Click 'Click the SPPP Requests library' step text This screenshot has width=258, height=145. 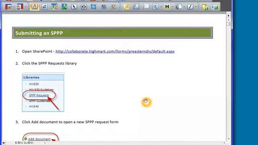click(x=49, y=63)
